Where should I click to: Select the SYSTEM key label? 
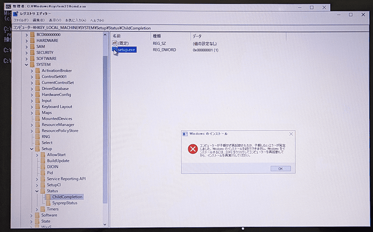pos(43,65)
